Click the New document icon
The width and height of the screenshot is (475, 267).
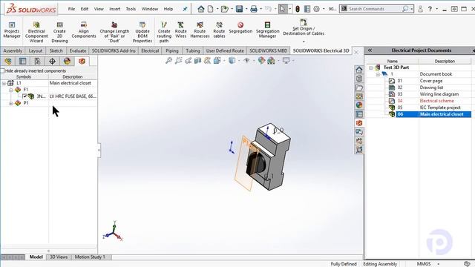click(x=211, y=9)
